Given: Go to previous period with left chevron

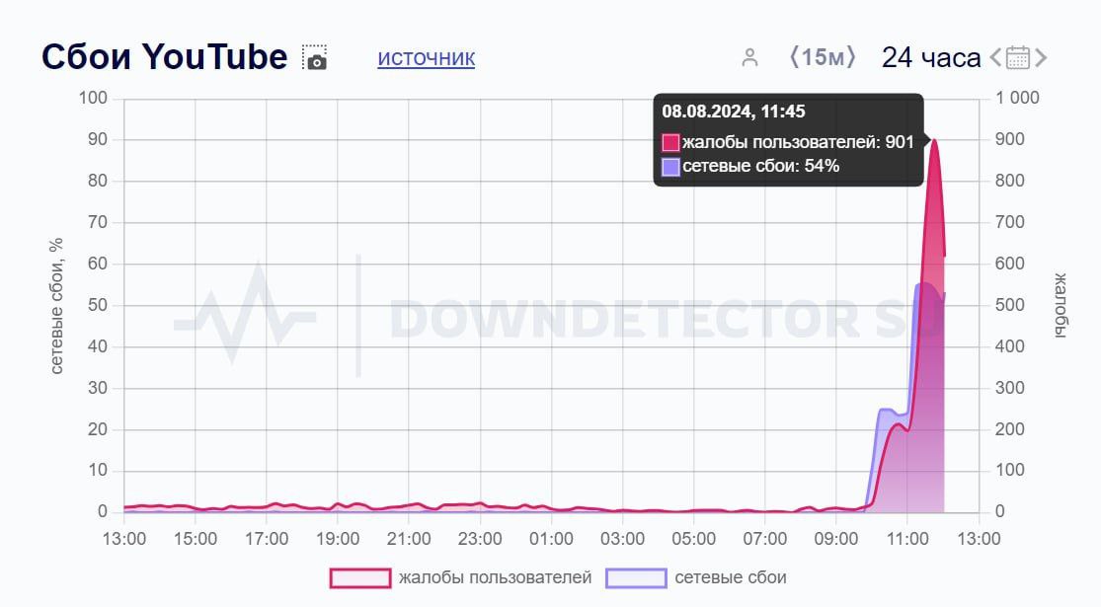Looking at the screenshot, I should (x=995, y=57).
